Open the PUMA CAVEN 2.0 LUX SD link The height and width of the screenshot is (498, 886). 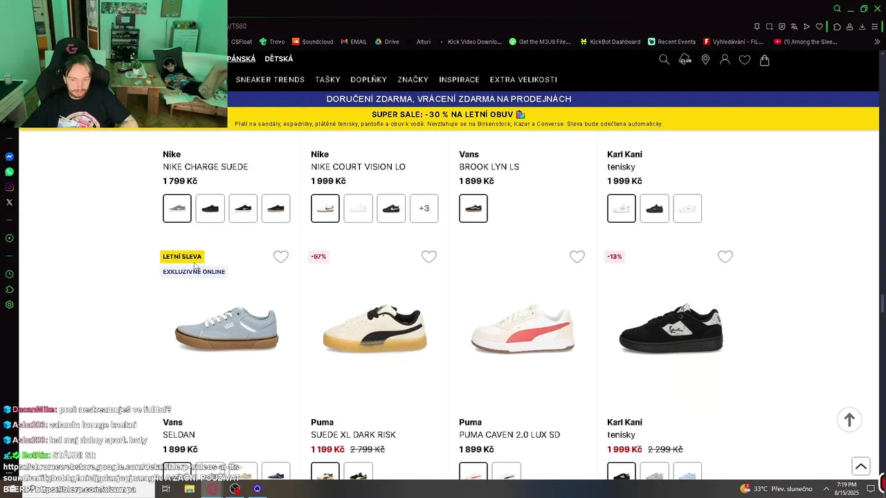pyautogui.click(x=509, y=435)
